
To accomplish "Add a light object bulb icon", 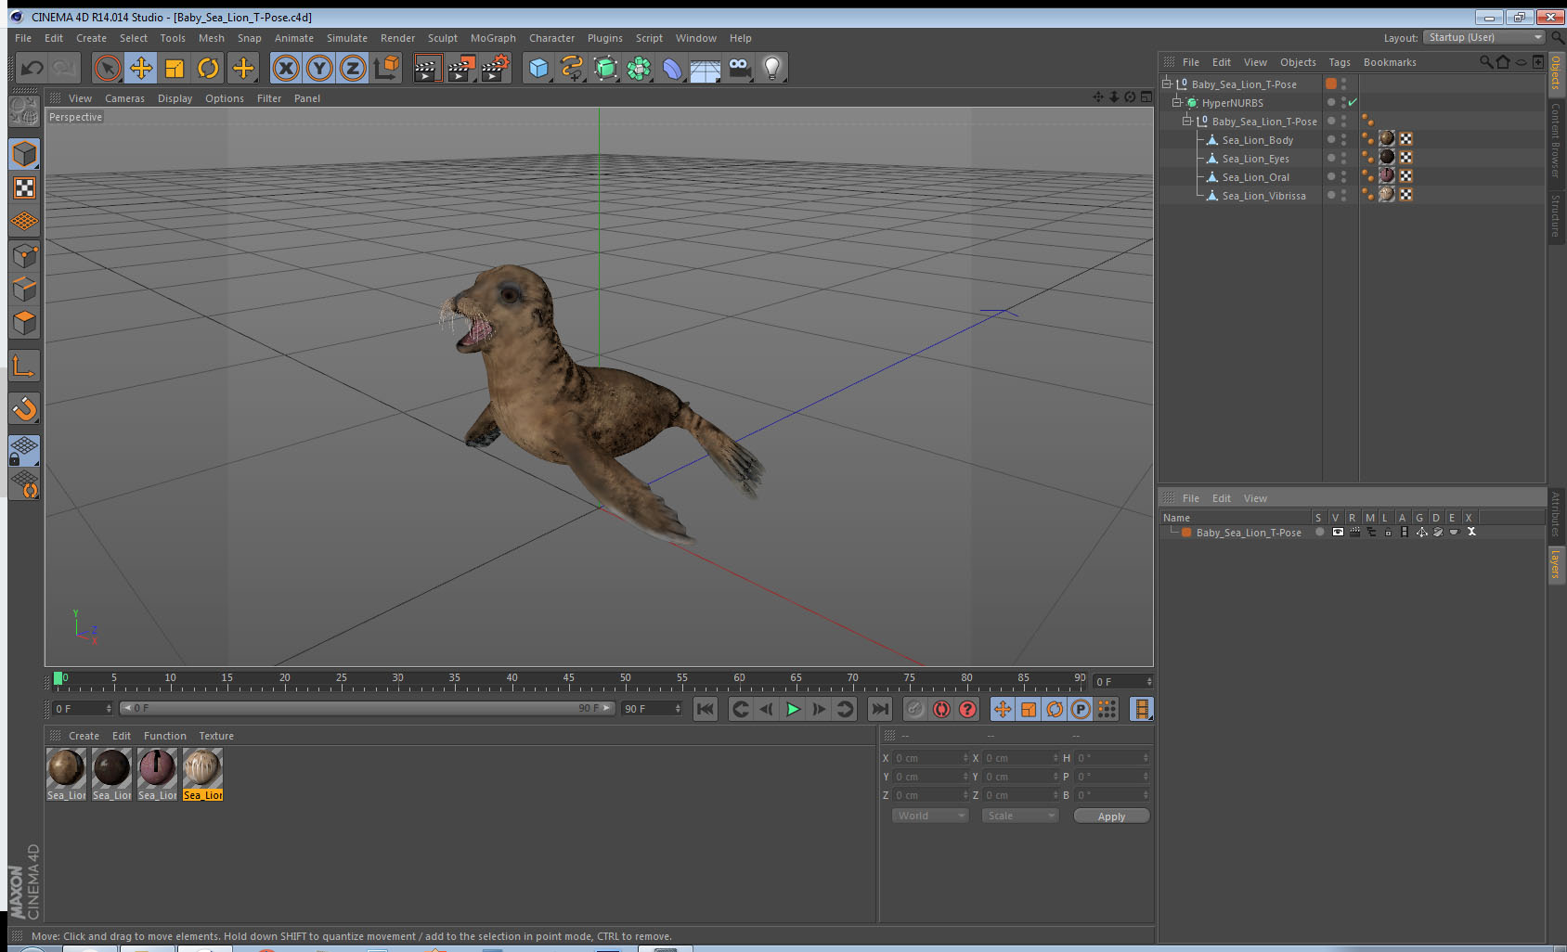I will [x=772, y=68].
